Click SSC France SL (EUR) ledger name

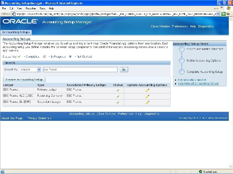click(x=17, y=101)
